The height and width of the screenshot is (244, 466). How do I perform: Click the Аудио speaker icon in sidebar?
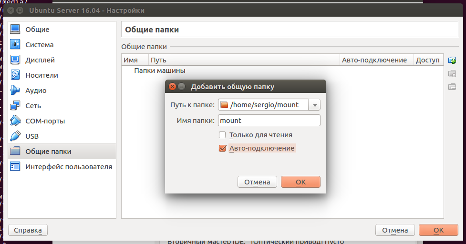tap(15, 90)
